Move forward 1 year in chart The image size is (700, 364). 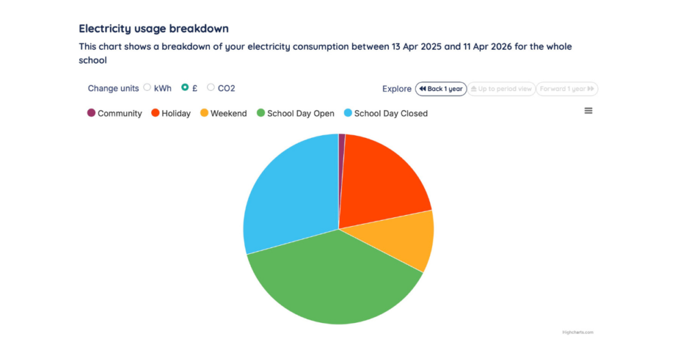tap(567, 89)
